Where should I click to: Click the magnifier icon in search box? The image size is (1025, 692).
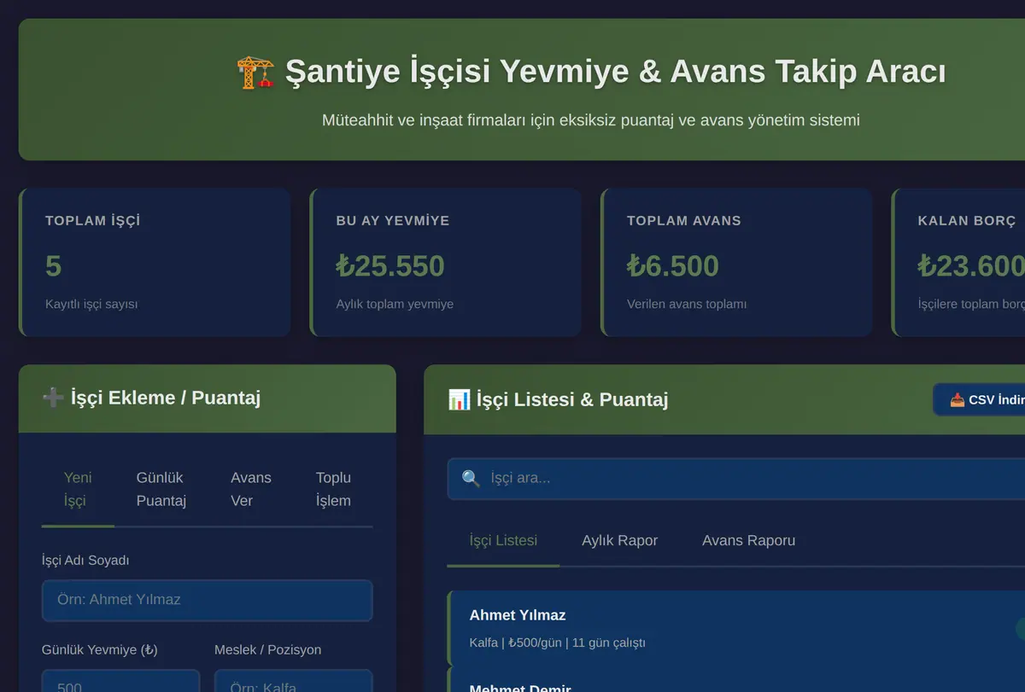[471, 478]
